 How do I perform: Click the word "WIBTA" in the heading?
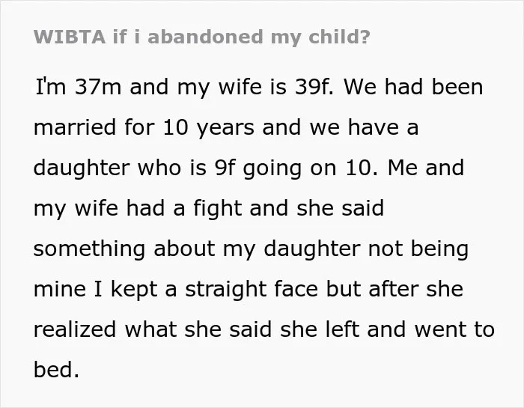click(x=70, y=37)
